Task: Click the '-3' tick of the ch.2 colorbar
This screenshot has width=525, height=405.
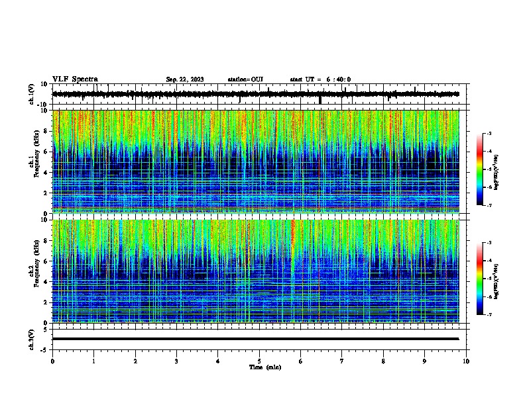Action: click(x=489, y=243)
